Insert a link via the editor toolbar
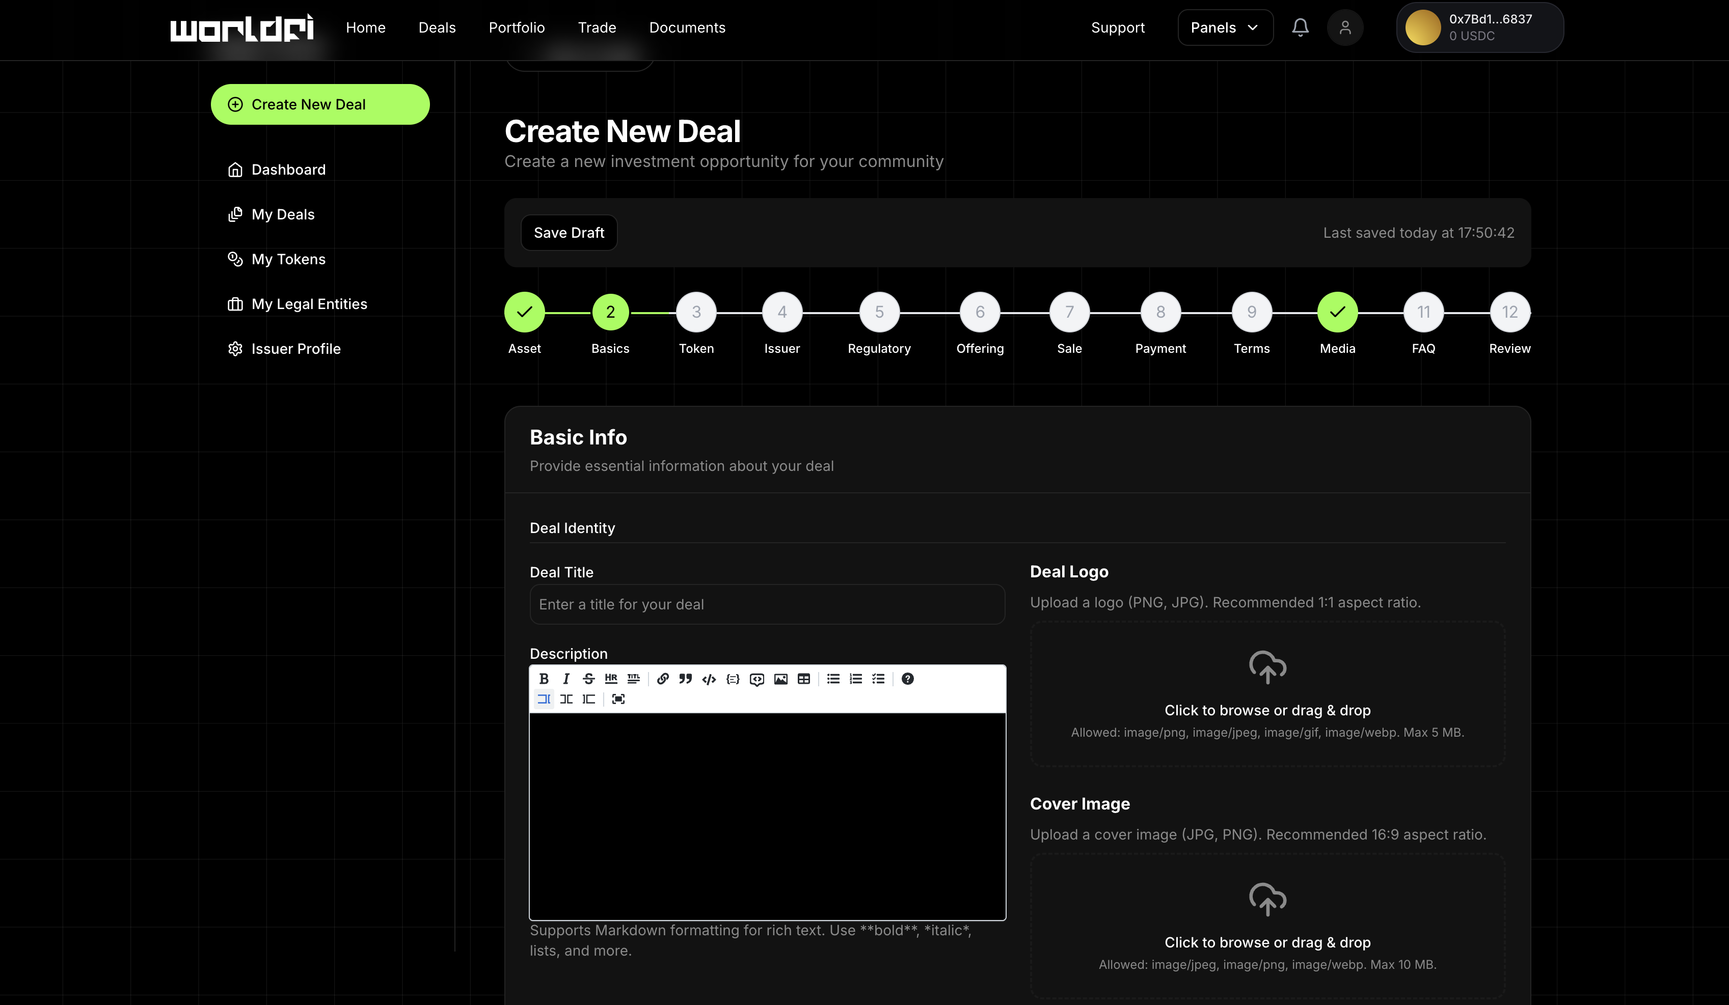This screenshot has width=1729, height=1005. click(x=662, y=679)
